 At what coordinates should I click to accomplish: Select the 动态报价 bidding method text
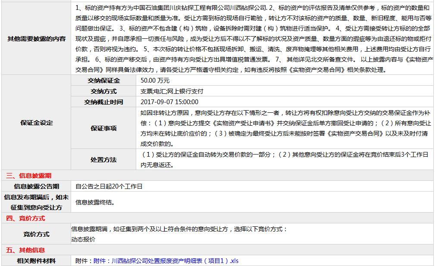[83, 239]
